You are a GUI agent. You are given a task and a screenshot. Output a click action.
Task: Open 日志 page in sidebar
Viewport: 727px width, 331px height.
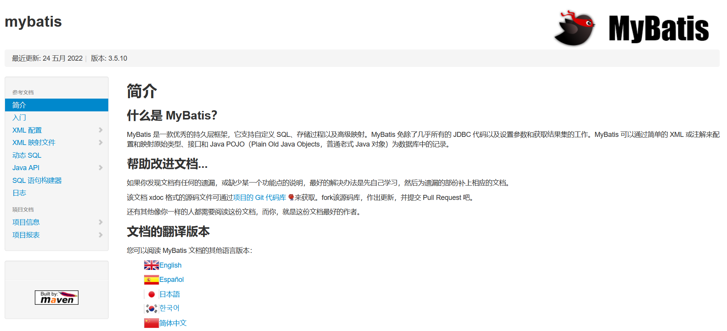click(x=19, y=193)
